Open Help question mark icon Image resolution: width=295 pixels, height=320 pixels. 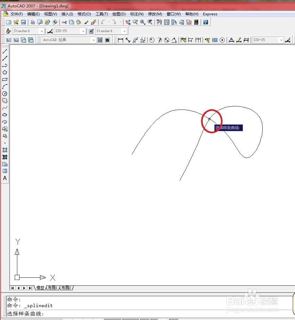(x=206, y=22)
